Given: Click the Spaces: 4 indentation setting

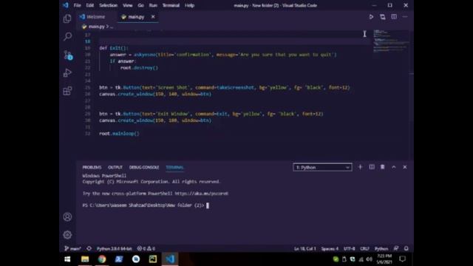Looking at the screenshot, I should (330, 248).
